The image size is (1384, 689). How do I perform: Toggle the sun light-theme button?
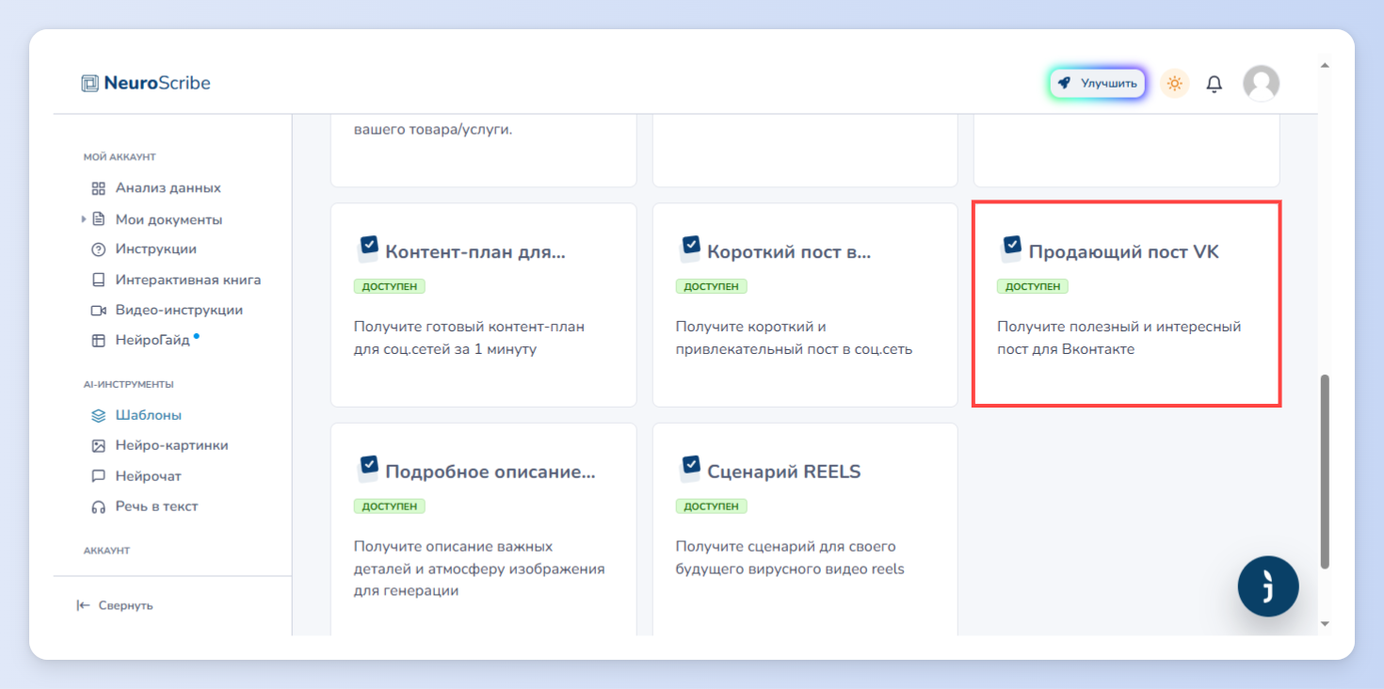pyautogui.click(x=1174, y=83)
